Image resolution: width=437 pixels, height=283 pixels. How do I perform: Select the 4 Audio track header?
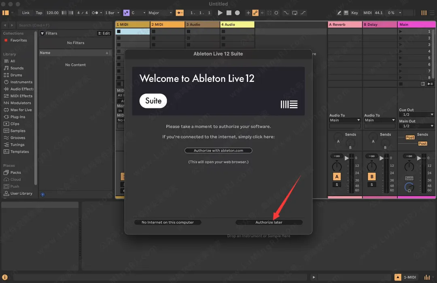tap(237, 25)
